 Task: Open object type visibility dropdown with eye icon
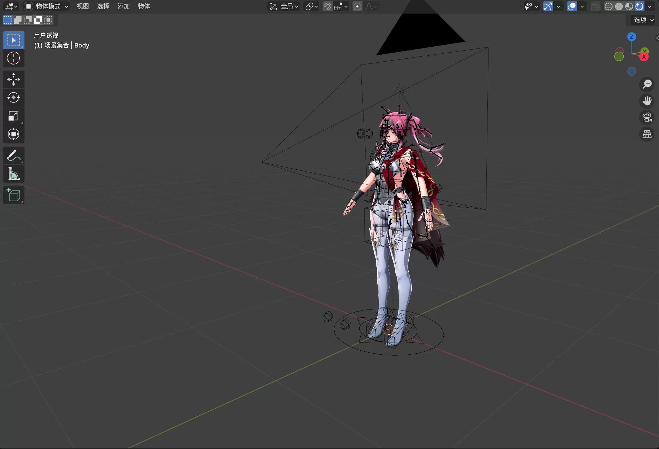[532, 6]
